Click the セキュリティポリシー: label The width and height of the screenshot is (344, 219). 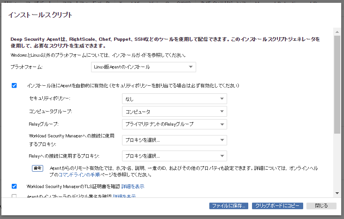coord(50,98)
